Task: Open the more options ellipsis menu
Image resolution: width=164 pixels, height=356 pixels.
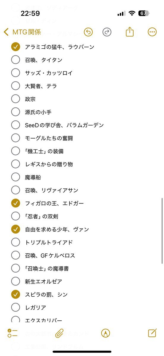Action: (x=152, y=32)
